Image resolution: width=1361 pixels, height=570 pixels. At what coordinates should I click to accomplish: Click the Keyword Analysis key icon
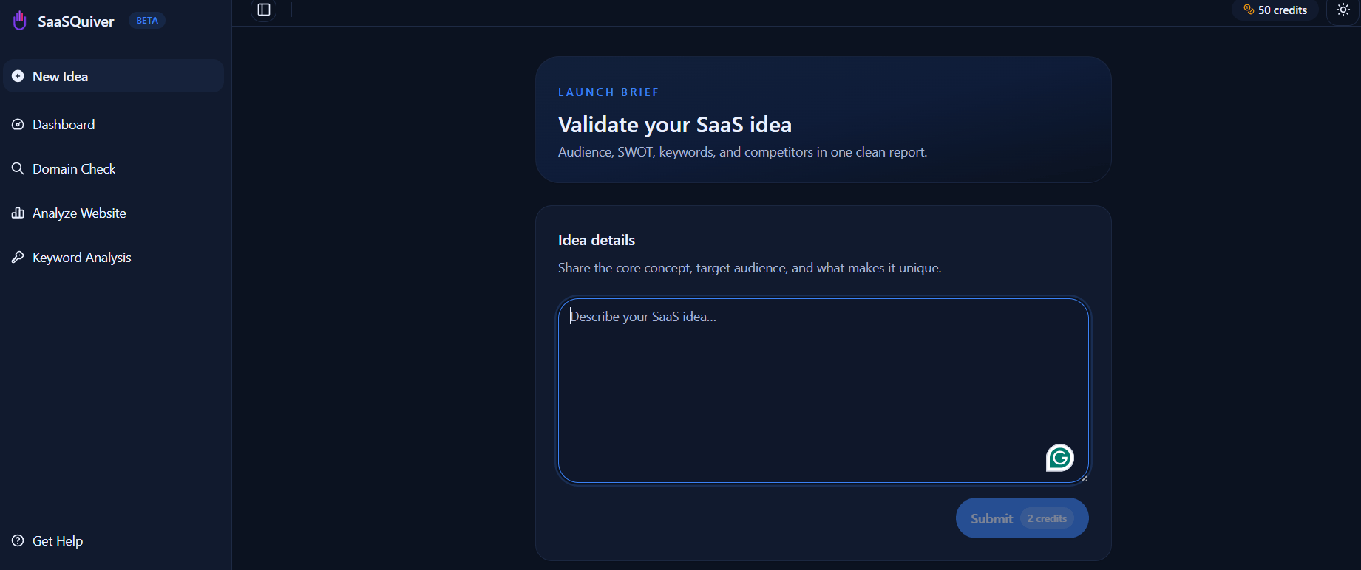(18, 257)
